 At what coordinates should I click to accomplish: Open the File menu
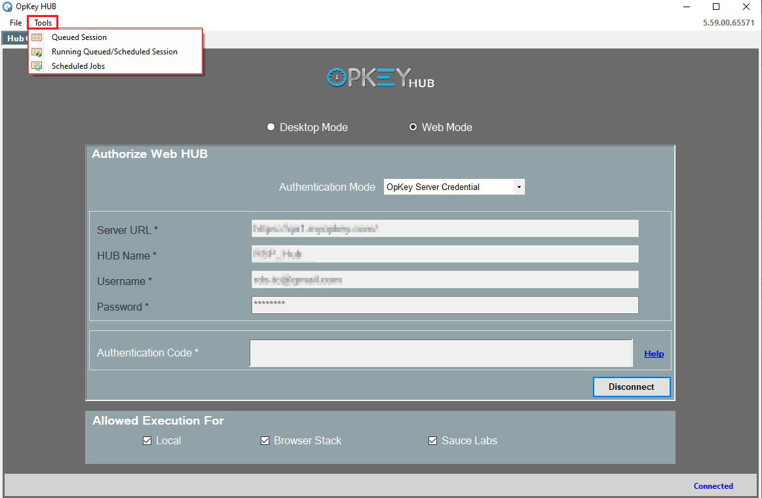pos(16,23)
